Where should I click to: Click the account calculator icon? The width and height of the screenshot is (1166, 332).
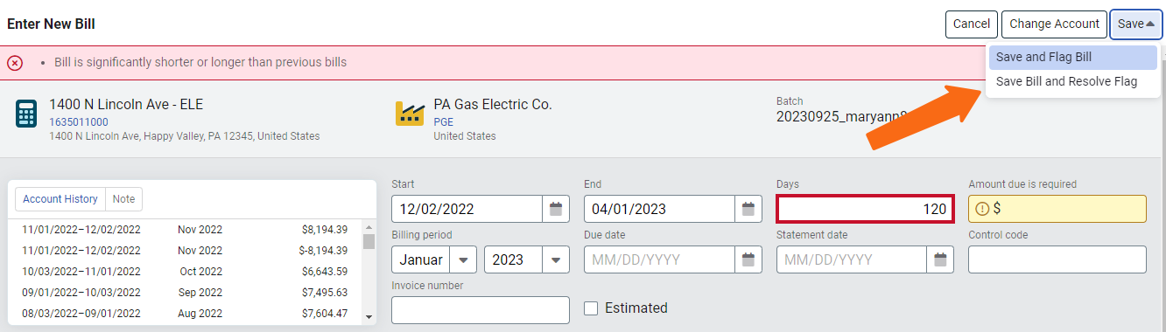(x=26, y=114)
